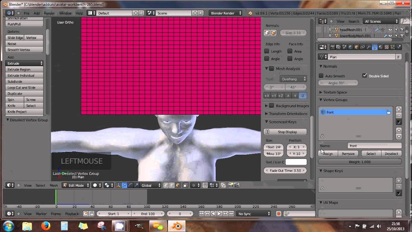This screenshot has height=232, width=412.
Task: Collapse the Vertex Groups panel
Action: click(x=321, y=100)
